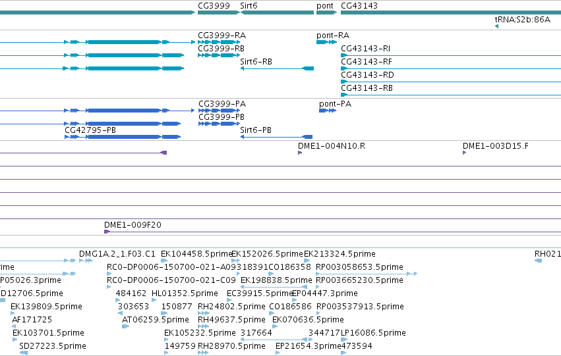Select the Sirt6-RB transcript label

pos(256,62)
